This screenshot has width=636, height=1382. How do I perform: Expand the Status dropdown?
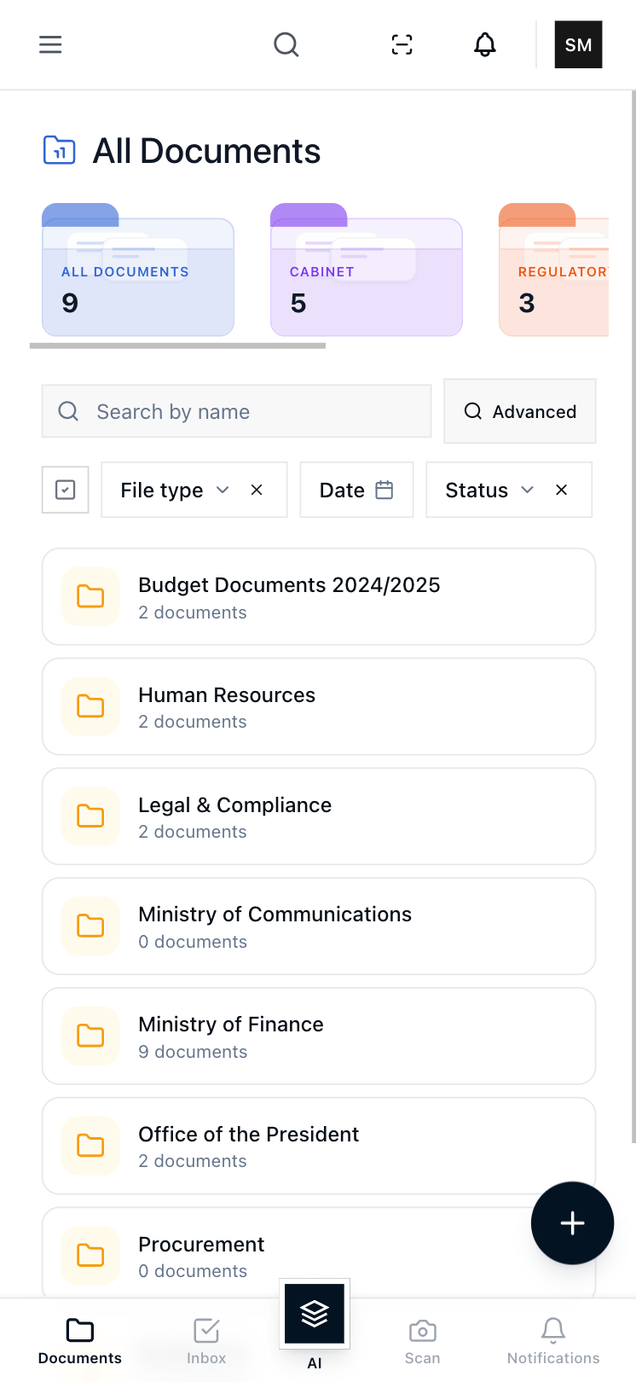489,490
